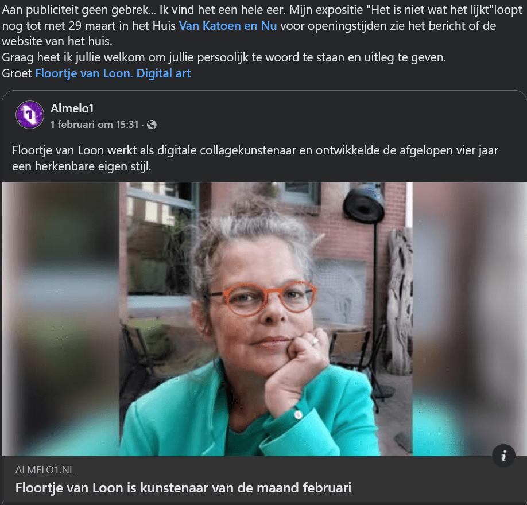Screen dimensions: 527x505
Task: Open the Almelo1 purple profile avatar
Action: click(x=30, y=115)
